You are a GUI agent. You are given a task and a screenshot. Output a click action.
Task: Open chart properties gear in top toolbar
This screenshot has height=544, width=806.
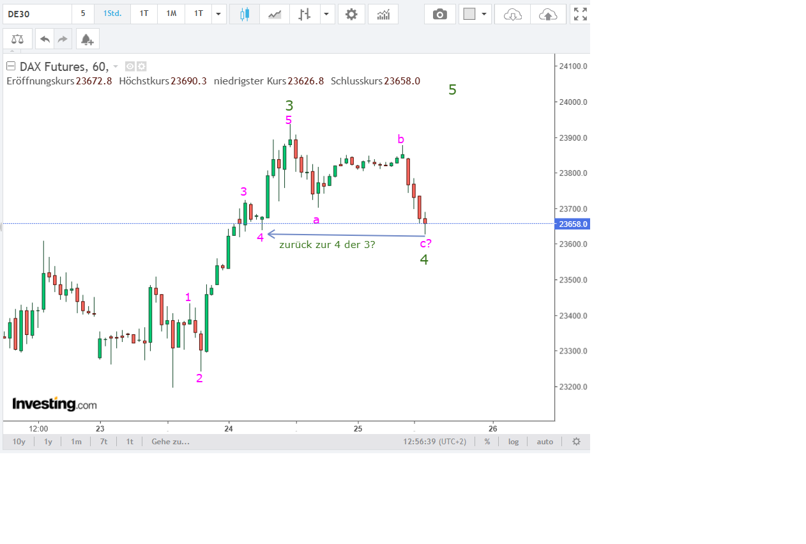(351, 14)
